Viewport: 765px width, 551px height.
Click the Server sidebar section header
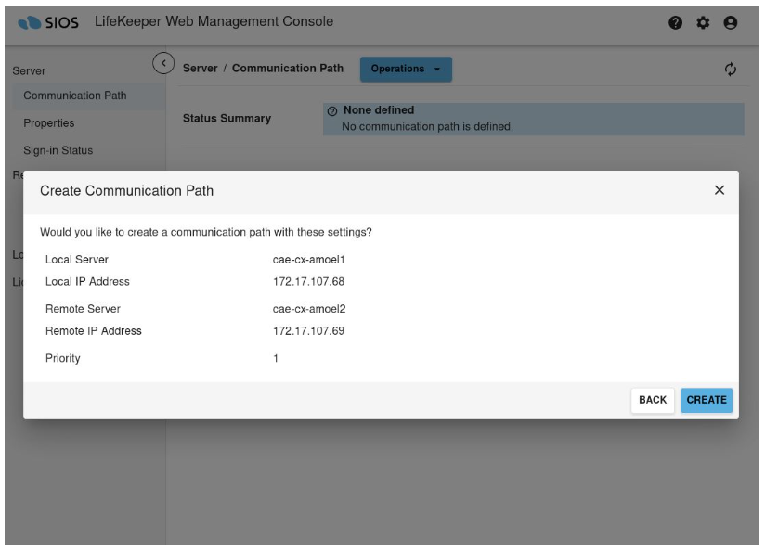[29, 71]
